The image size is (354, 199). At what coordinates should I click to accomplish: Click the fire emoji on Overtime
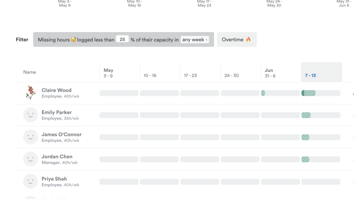[248, 39]
